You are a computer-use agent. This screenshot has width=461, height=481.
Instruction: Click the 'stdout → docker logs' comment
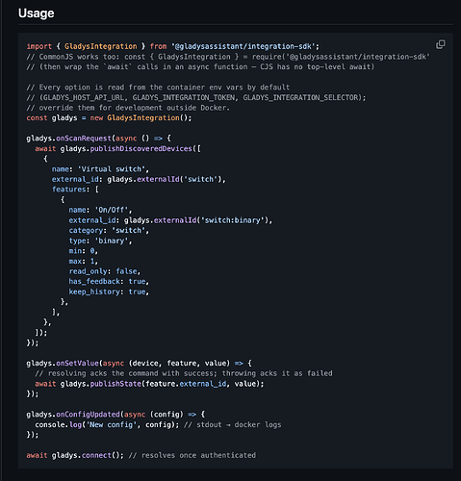point(233,424)
